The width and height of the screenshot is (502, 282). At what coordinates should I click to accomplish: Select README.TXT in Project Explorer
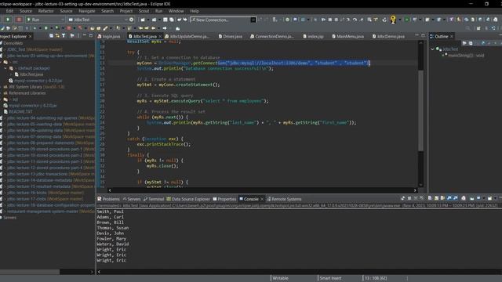(x=18, y=111)
